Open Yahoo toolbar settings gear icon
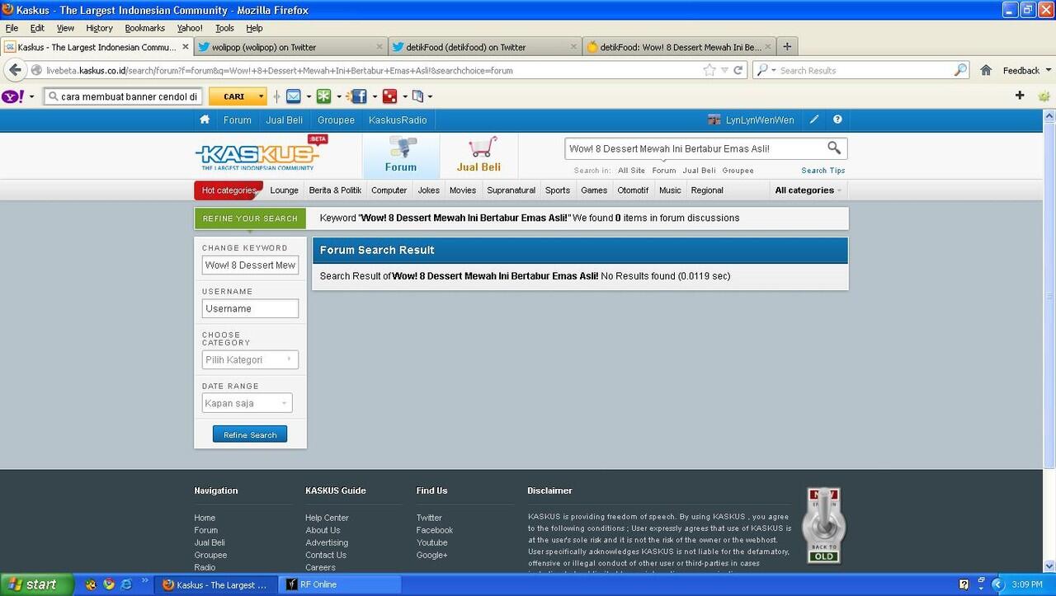The height and width of the screenshot is (596, 1056). tap(1044, 96)
